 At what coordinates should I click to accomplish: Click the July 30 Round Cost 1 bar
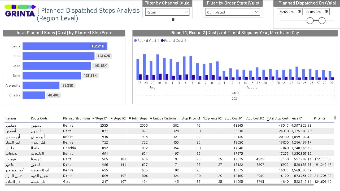click(158, 67)
